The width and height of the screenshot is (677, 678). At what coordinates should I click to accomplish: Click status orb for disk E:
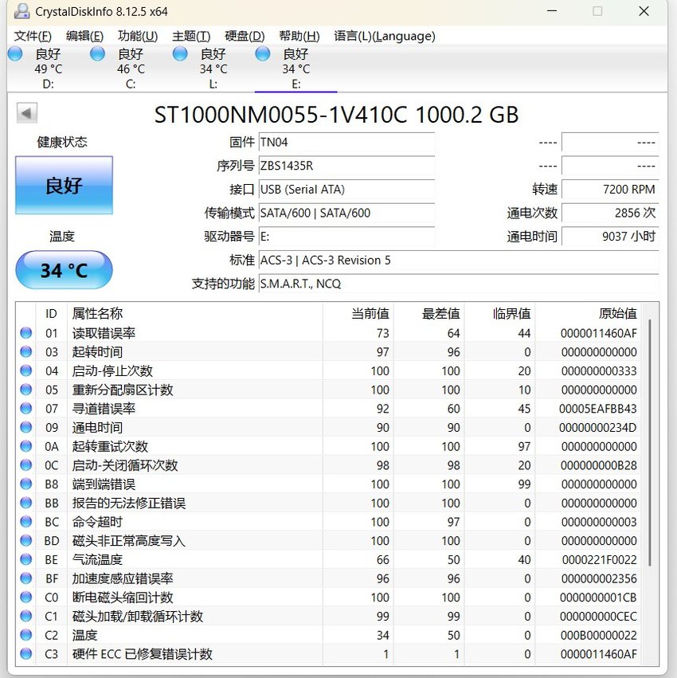coord(263,54)
